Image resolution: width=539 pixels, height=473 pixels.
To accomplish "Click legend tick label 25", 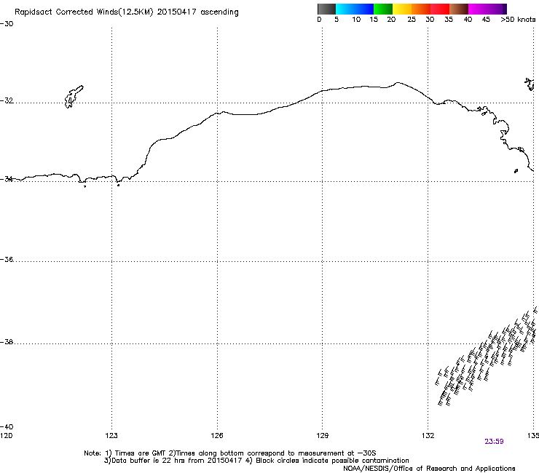I will pyautogui.click(x=412, y=20).
